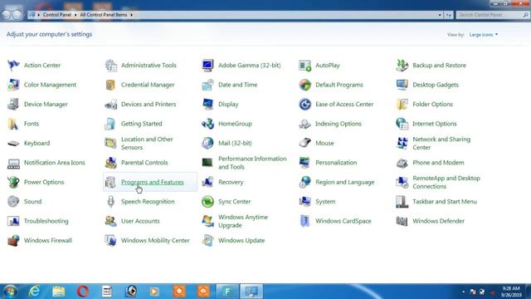Image resolution: width=531 pixels, height=299 pixels.
Task: Click the taskbar clock and date
Action: click(511, 292)
